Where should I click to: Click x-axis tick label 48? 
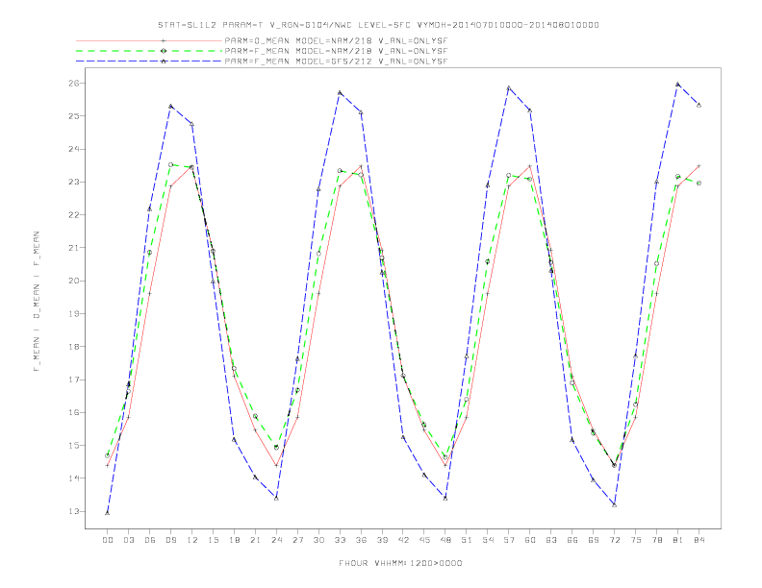point(445,540)
